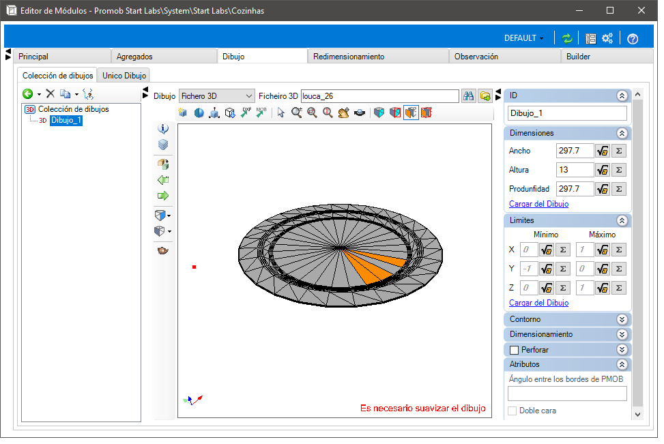This screenshot has height=444, width=664.
Task: Toggle the Perforar checkbox
Action: click(514, 350)
